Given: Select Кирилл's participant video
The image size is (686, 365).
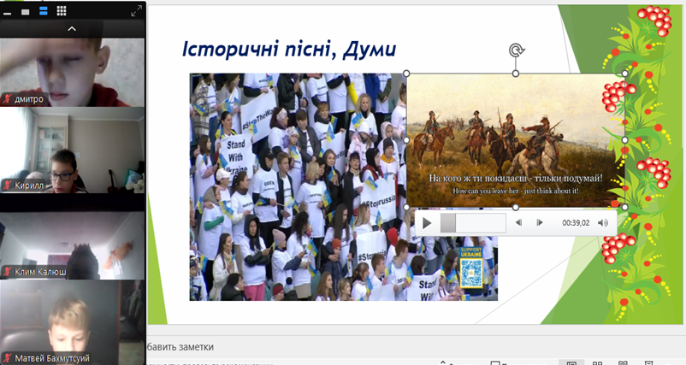Looking at the screenshot, I should (x=73, y=150).
